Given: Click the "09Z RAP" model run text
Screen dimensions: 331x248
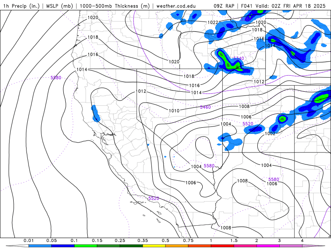Looking at the screenshot, I should (224, 6).
